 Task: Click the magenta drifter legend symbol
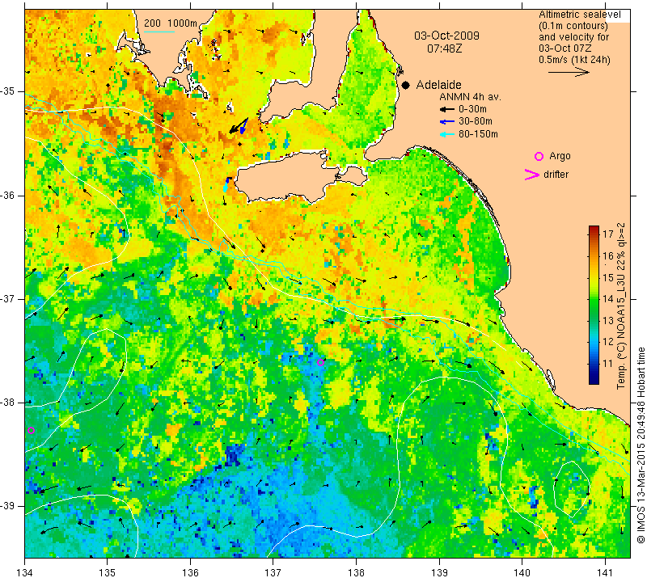pos(532,175)
